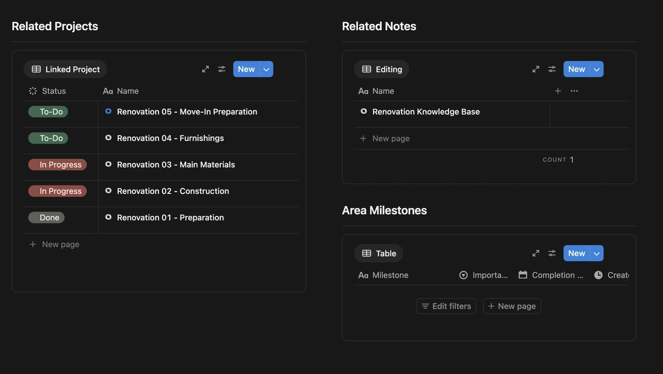Expand New dropdown arrow in Milestones Table
The height and width of the screenshot is (374, 663).
pyautogui.click(x=597, y=253)
